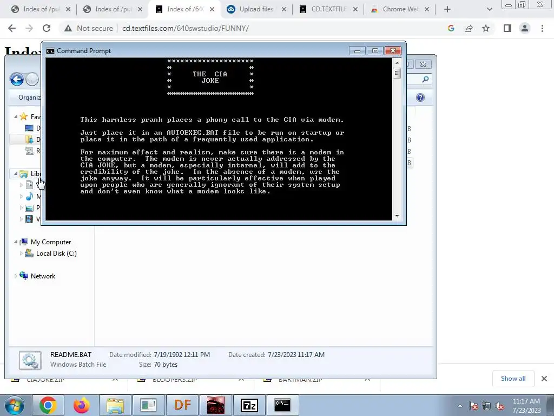The image size is (554, 416).
Task: Toggle Chrome side panel icon
Action: click(507, 28)
